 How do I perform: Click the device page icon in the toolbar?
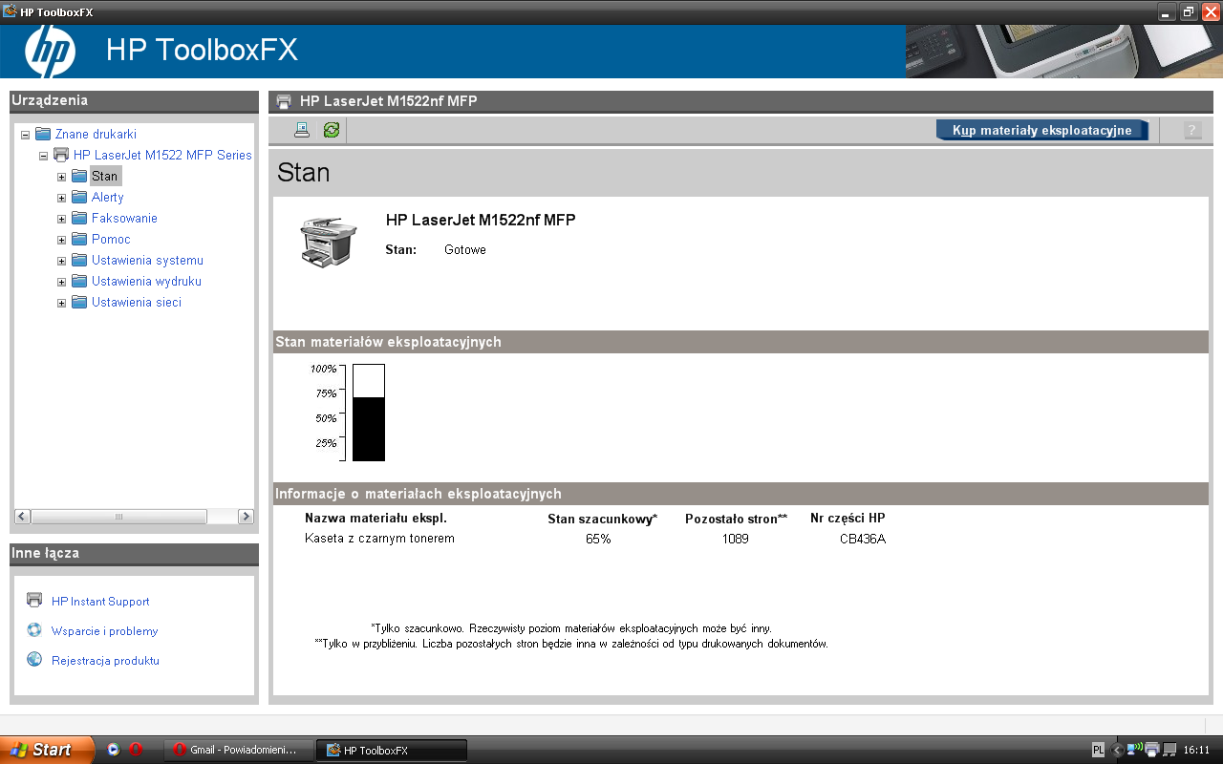(302, 130)
